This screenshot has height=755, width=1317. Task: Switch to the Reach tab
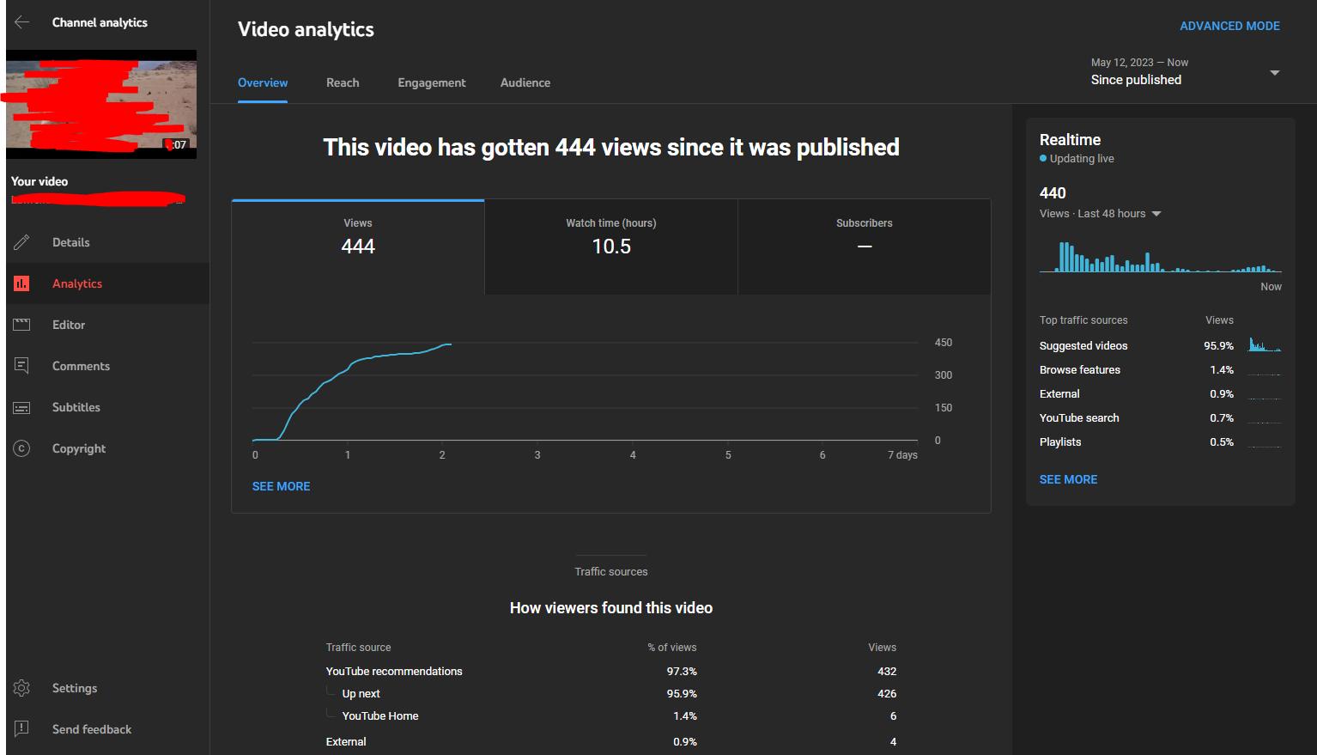[343, 82]
